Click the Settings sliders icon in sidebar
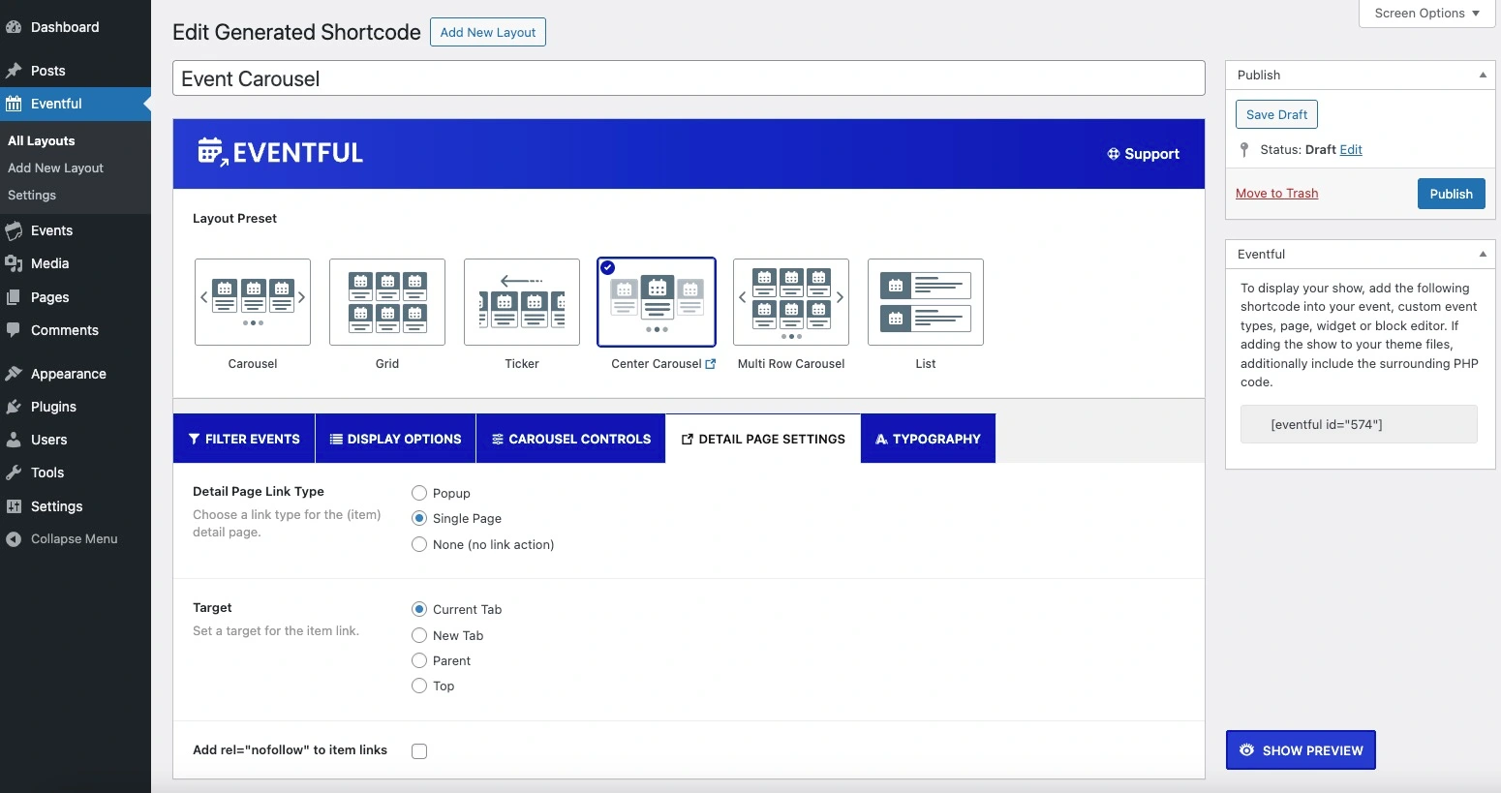 click(x=14, y=506)
